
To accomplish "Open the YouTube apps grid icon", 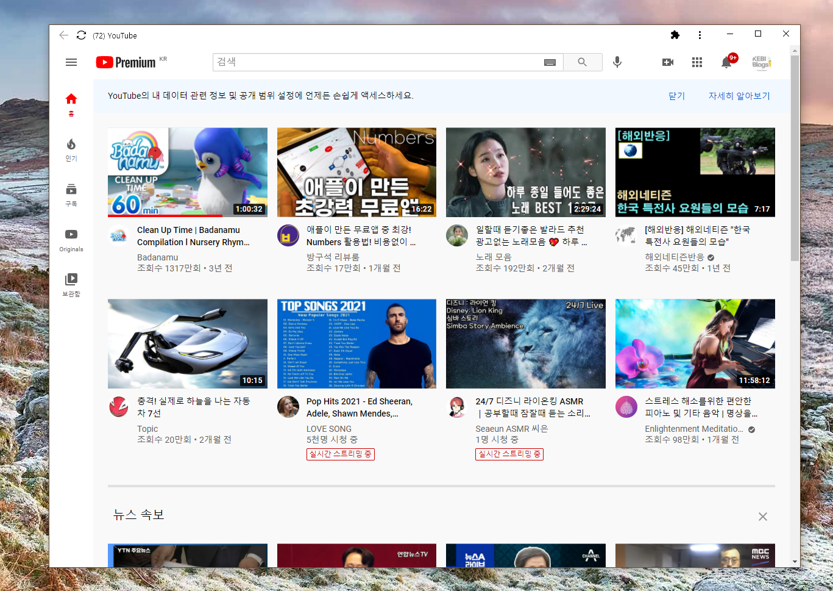I will tap(697, 62).
